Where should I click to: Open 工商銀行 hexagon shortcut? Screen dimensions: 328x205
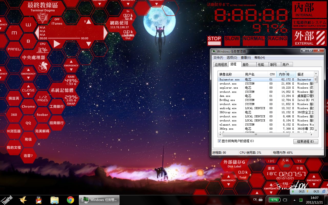pyautogui.click(x=57, y=107)
